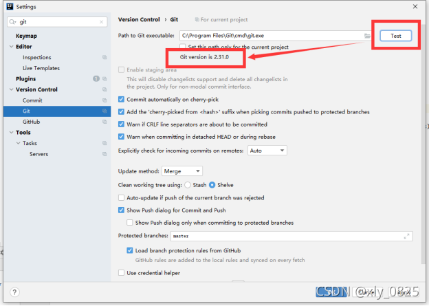Click the Plugins update count badge

(96, 79)
